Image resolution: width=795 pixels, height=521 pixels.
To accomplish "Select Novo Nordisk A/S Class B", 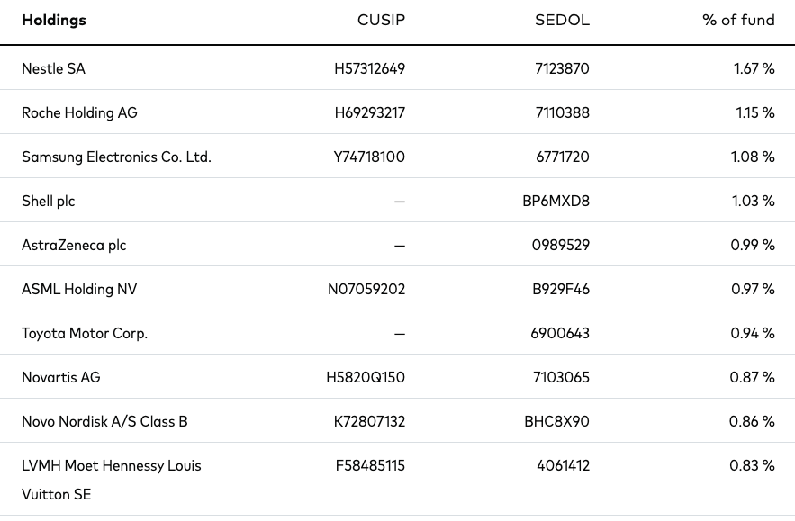I will coord(104,421).
